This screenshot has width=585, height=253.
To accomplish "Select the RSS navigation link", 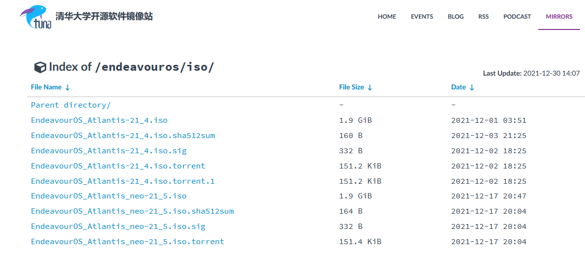I will click(x=483, y=17).
